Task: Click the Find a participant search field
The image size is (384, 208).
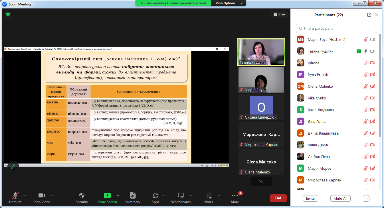Action: (337, 29)
